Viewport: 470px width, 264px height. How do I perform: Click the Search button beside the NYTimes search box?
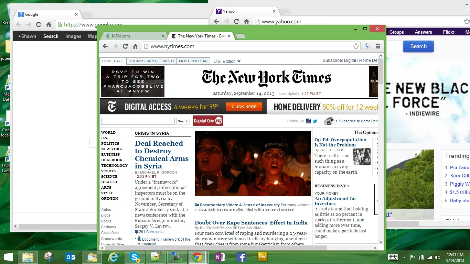point(183,121)
